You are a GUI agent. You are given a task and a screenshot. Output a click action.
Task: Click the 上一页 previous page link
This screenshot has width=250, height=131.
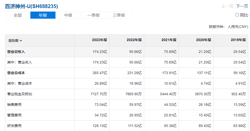[x=227, y=6]
